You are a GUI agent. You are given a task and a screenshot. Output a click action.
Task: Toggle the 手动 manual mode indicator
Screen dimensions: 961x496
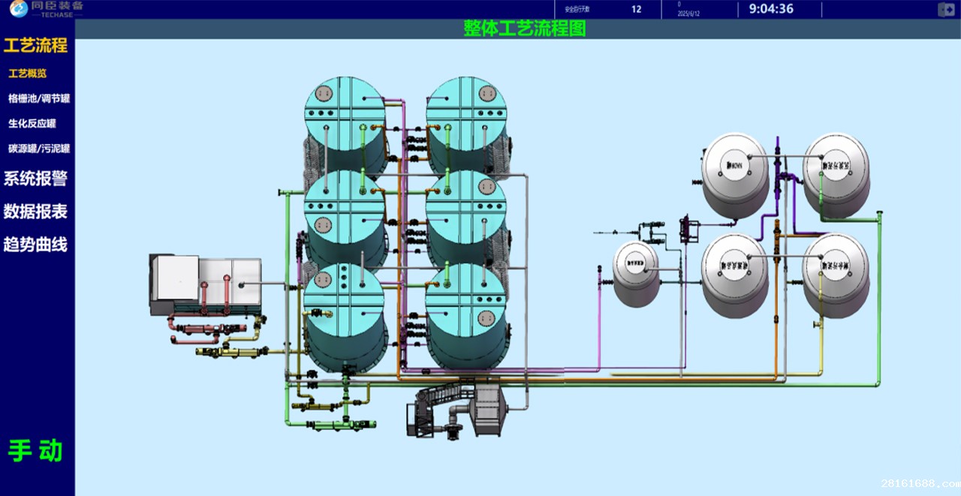(x=35, y=451)
